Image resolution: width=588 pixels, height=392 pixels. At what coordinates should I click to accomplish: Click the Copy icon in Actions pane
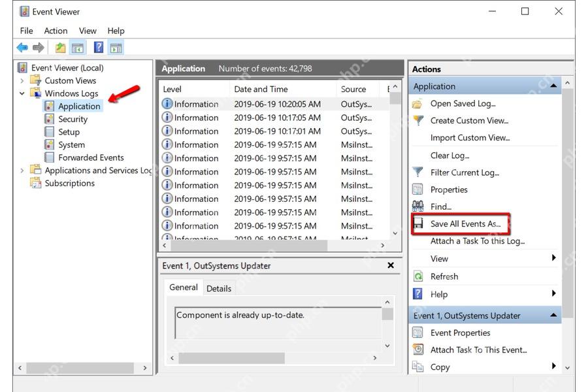coord(417,367)
